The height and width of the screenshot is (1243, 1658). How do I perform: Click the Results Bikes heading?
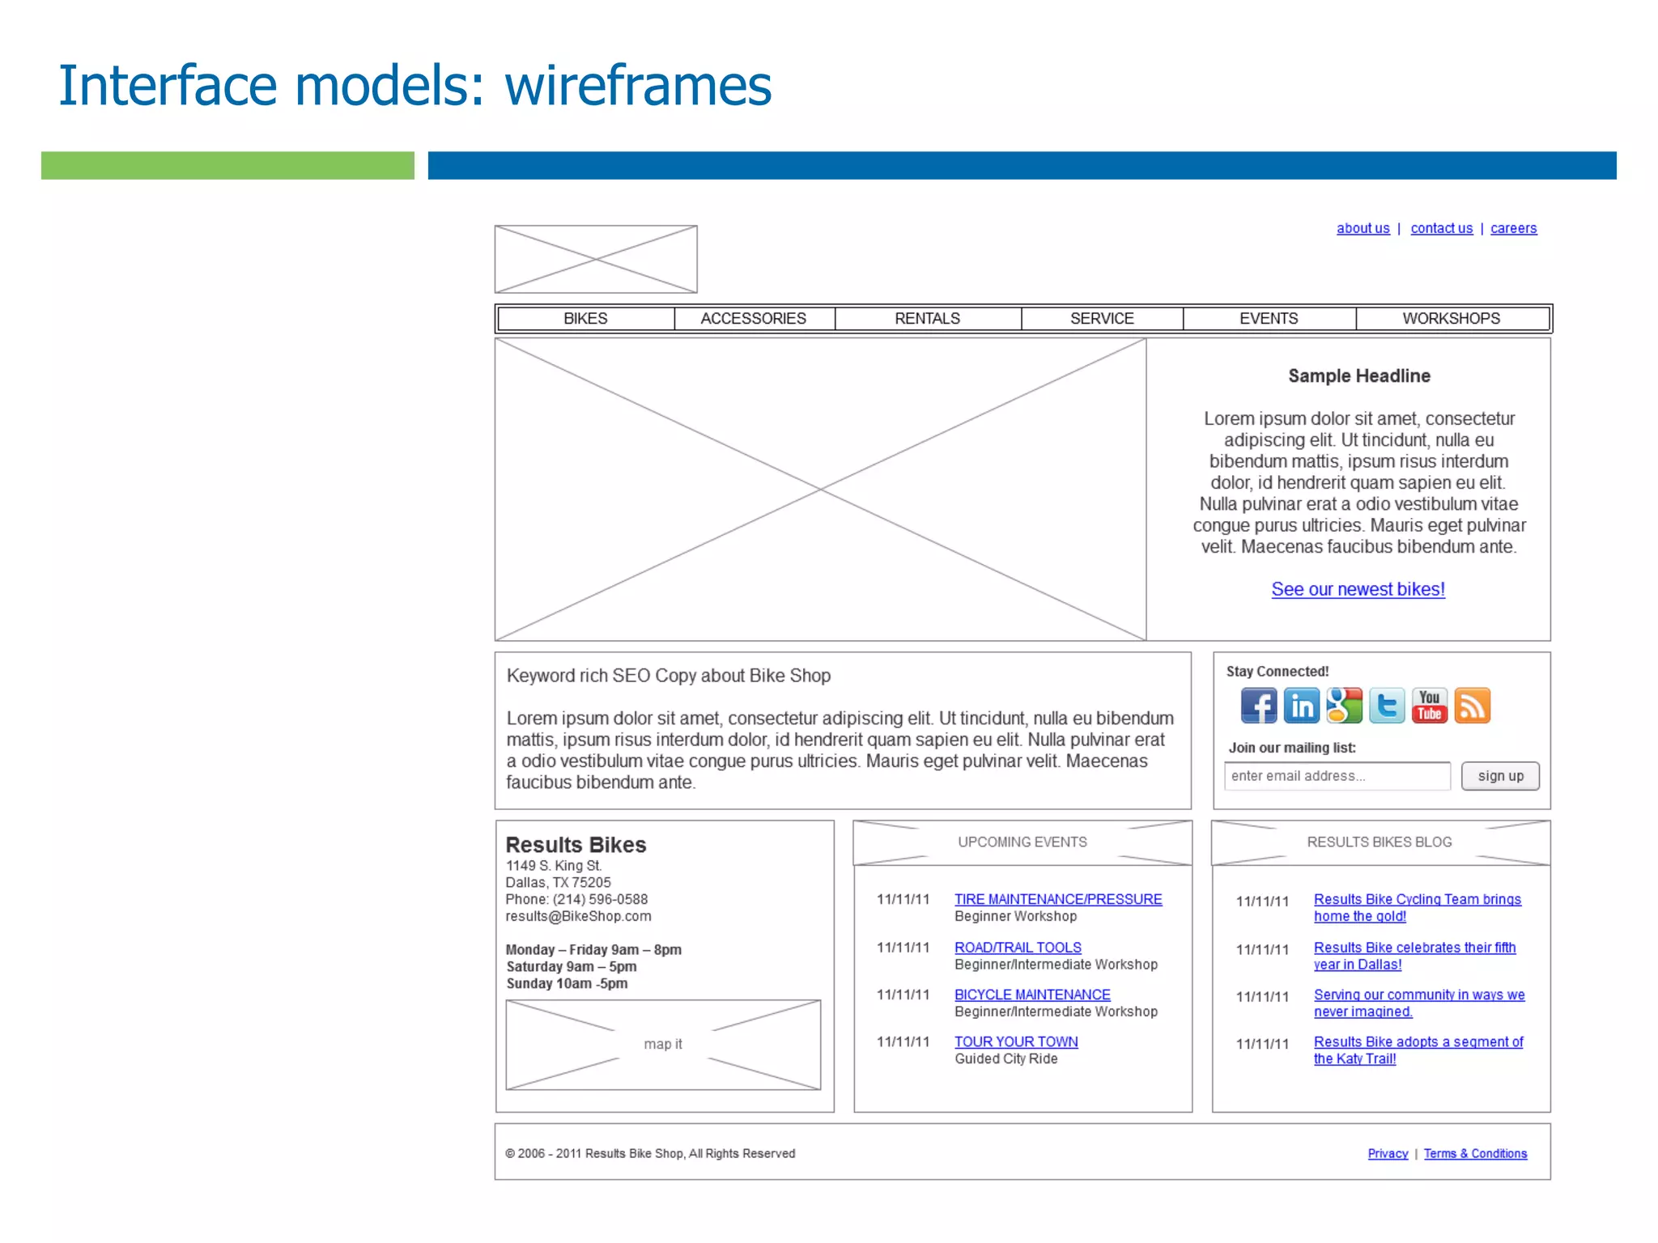576,845
